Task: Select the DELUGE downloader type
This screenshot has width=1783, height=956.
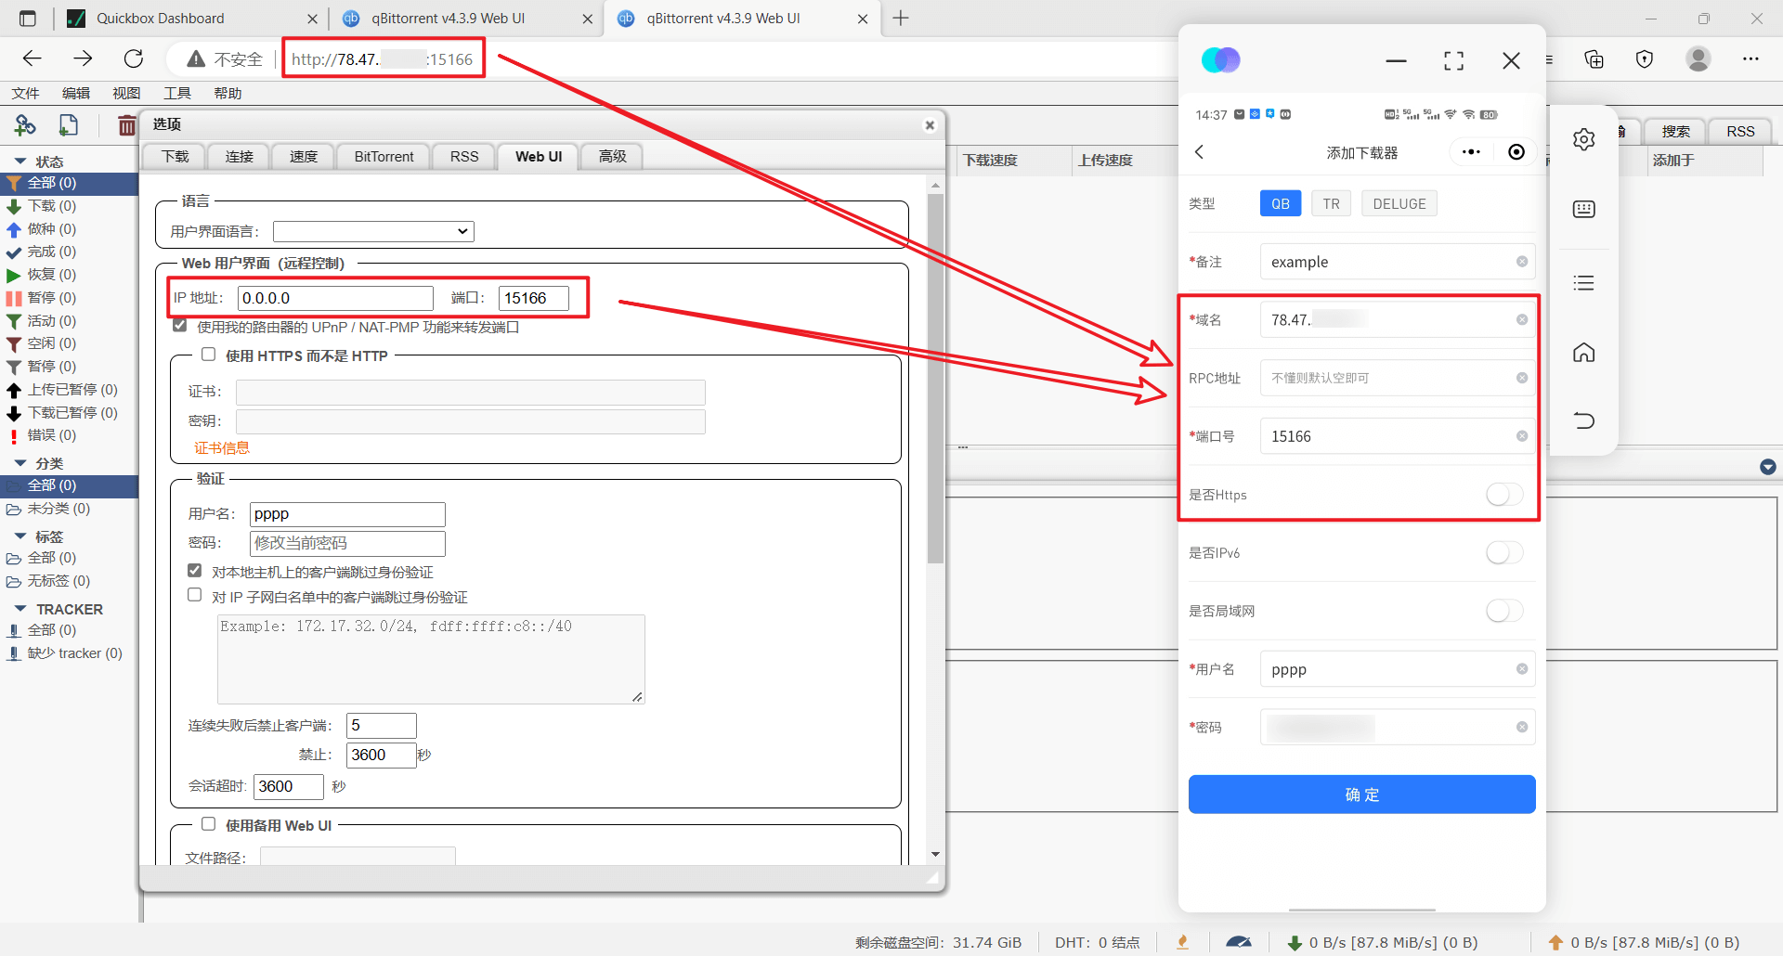Action: (1399, 203)
